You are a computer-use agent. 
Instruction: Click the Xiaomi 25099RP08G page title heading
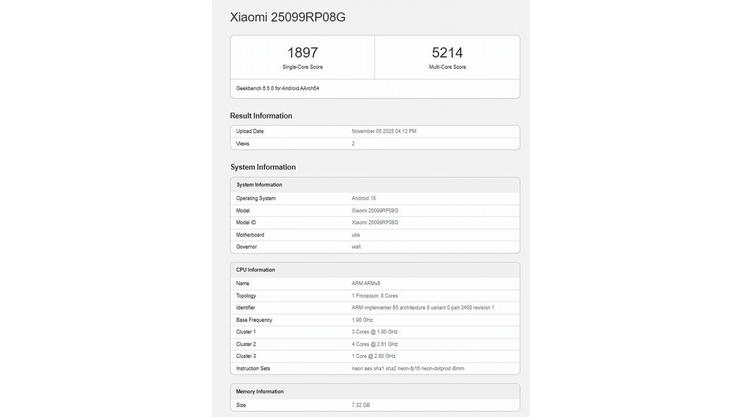coord(288,17)
